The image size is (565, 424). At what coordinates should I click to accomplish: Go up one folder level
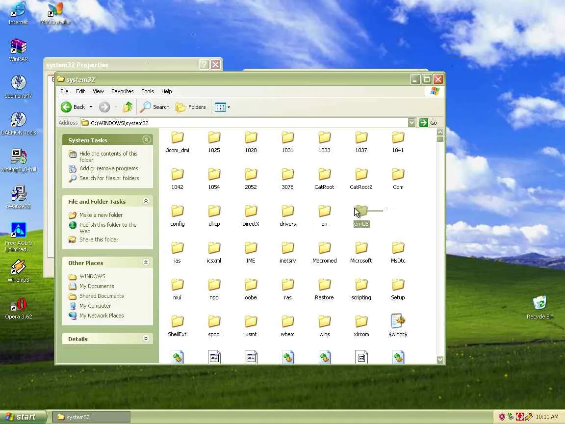tap(128, 107)
